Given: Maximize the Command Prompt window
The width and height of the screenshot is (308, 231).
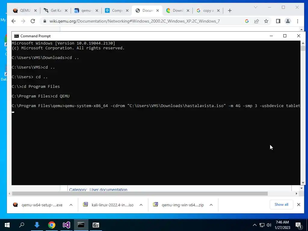Looking at the screenshot, I should click(285, 36).
